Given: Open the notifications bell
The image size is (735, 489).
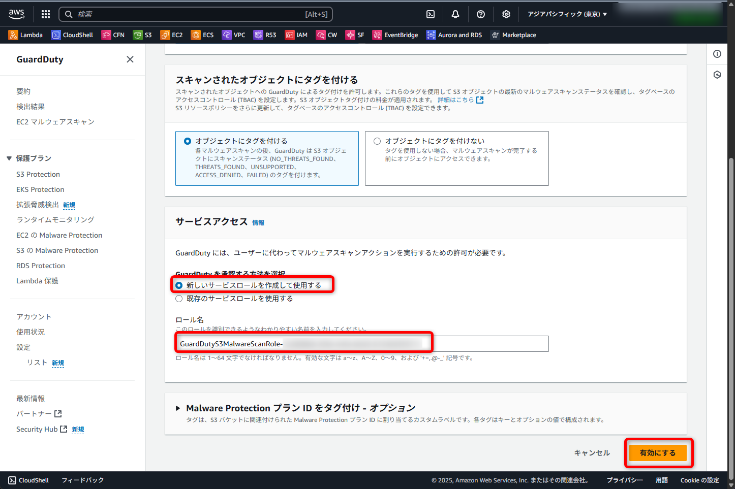Looking at the screenshot, I should click(455, 14).
